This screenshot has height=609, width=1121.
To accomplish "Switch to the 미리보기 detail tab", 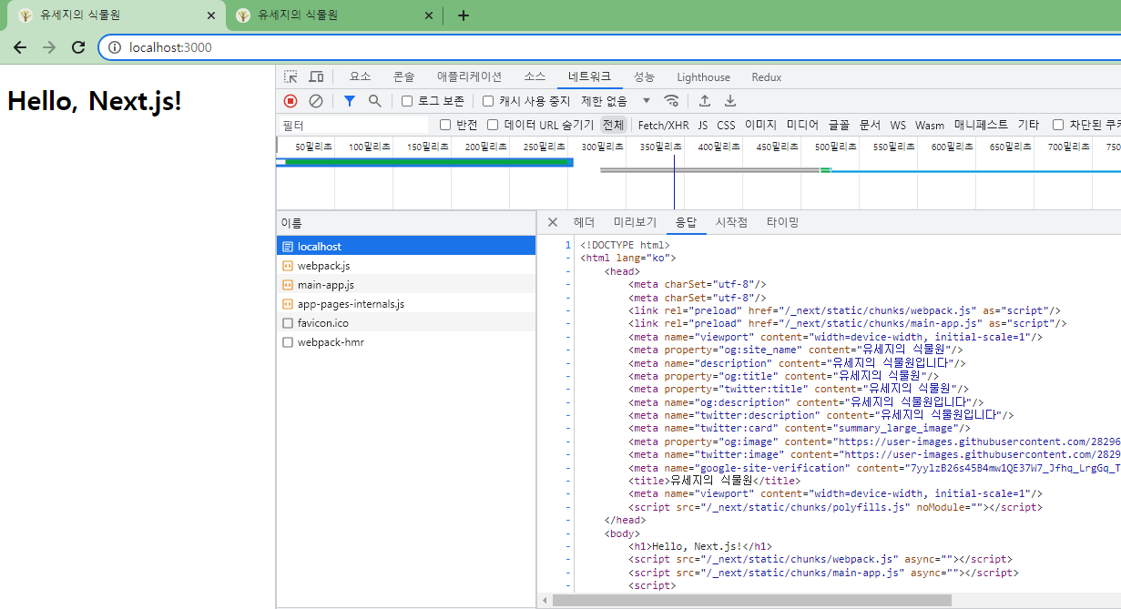I will point(635,222).
